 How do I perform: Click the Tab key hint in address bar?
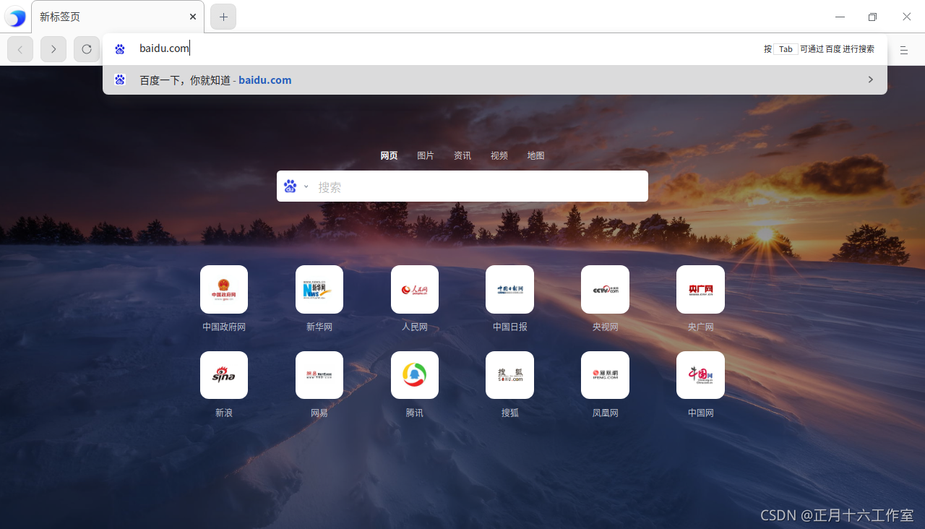coord(786,49)
